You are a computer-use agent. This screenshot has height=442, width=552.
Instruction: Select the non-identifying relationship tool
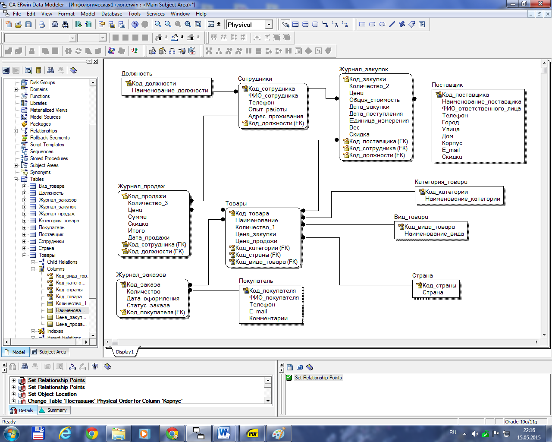tap(345, 25)
